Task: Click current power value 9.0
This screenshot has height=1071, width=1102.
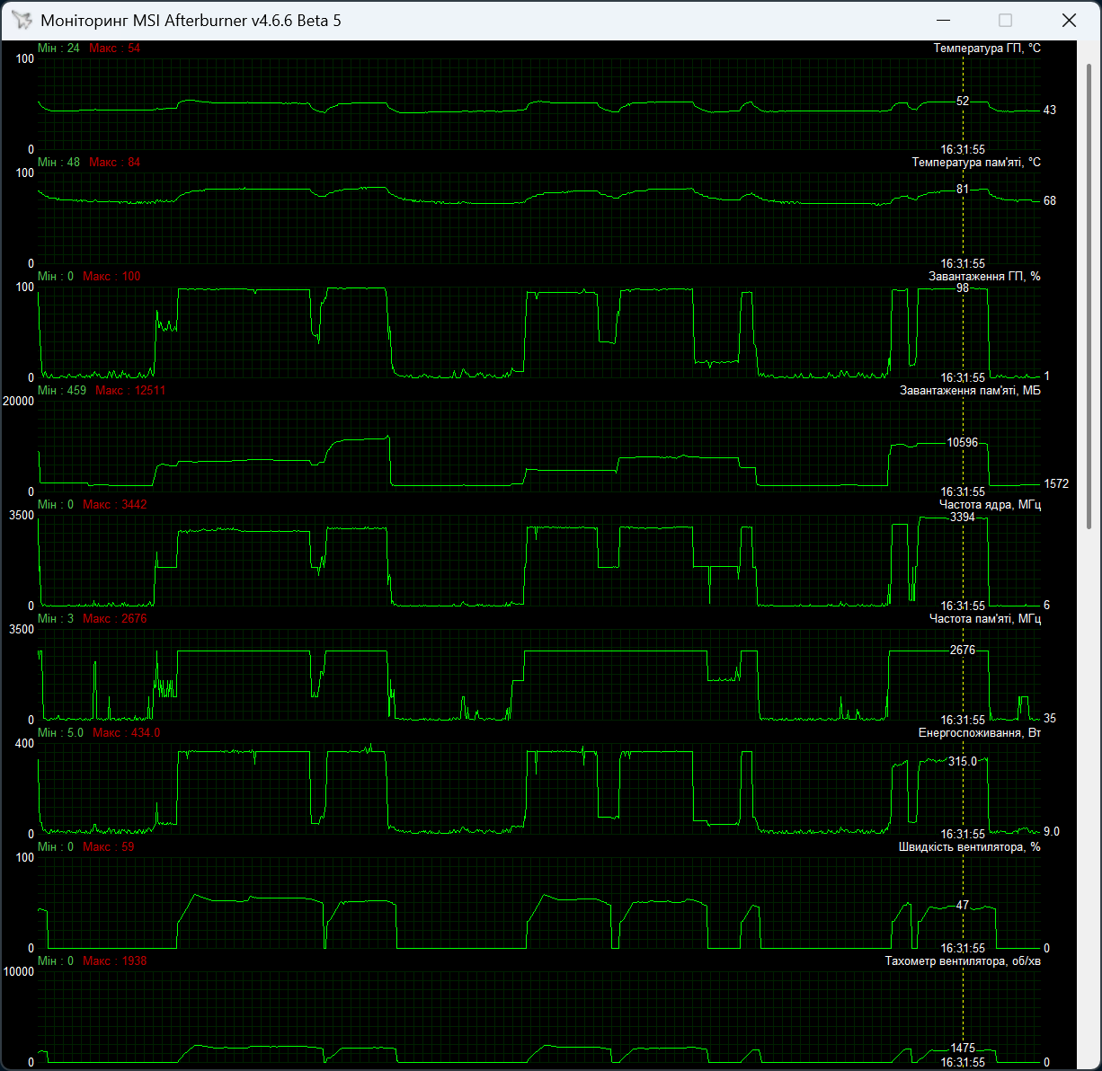Action: 1052,831
